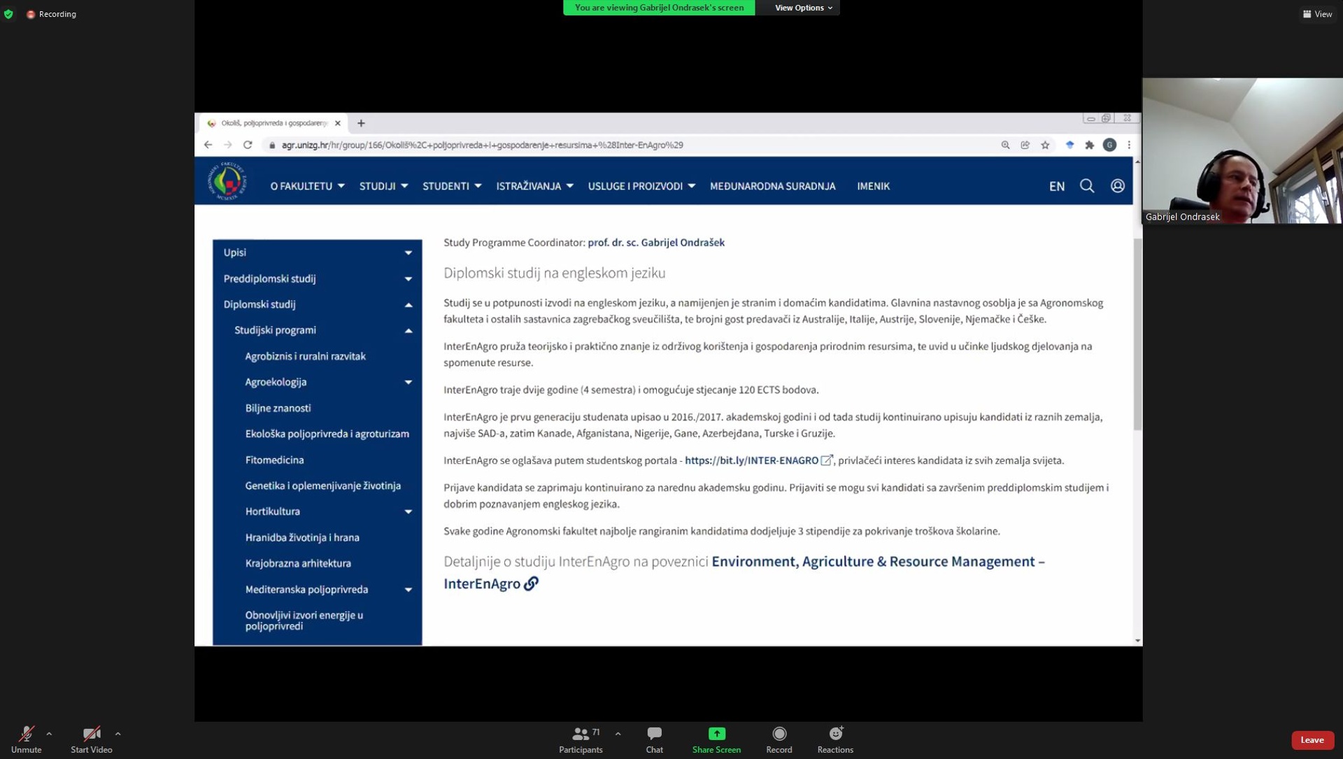The image size is (1343, 759).
Task: Open Ekološka poljoprivreda i agroturizam
Action: (327, 434)
